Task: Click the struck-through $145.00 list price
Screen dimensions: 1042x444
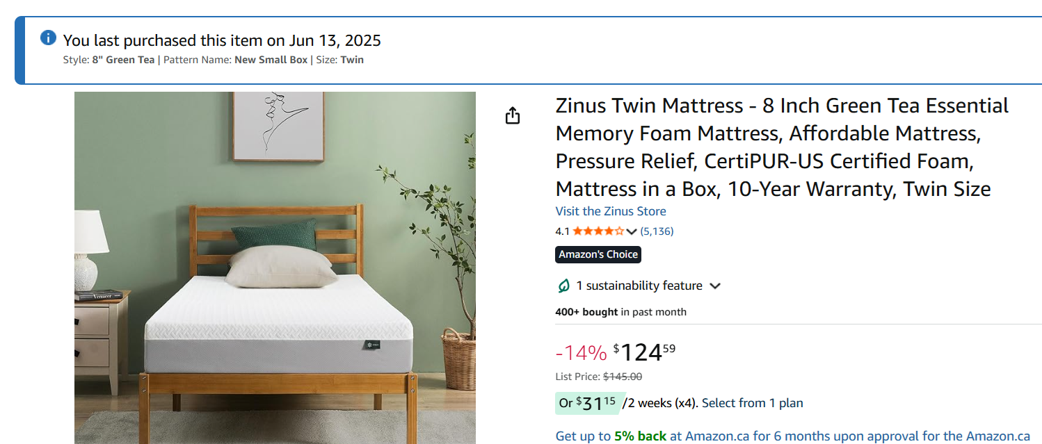Action: point(622,377)
